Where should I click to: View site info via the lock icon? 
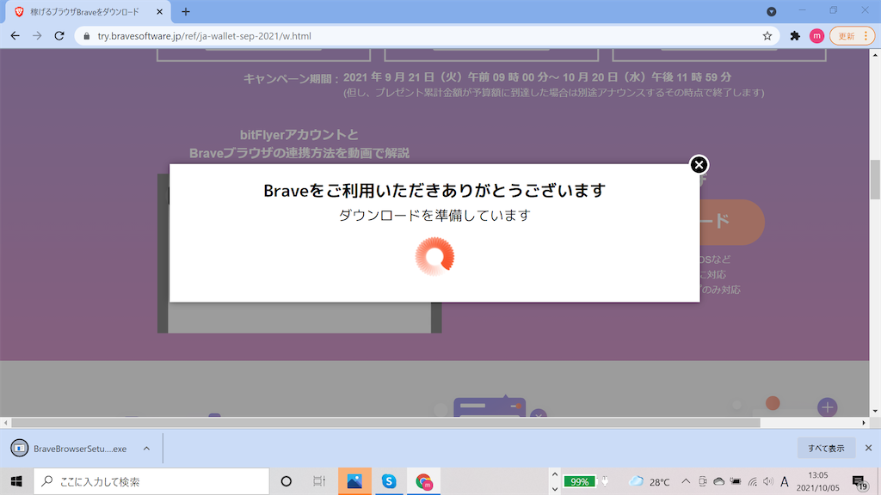(86, 36)
